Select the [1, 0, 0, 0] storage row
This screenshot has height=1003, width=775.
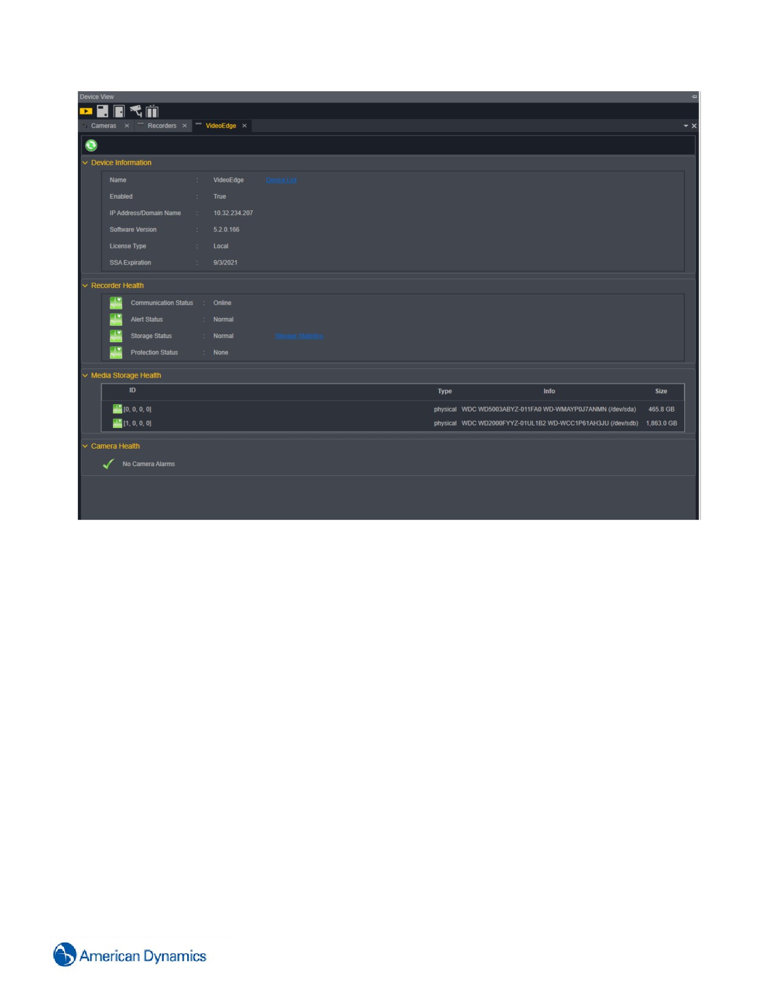(x=393, y=423)
